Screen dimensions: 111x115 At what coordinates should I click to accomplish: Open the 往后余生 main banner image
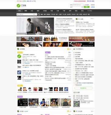[35, 26]
